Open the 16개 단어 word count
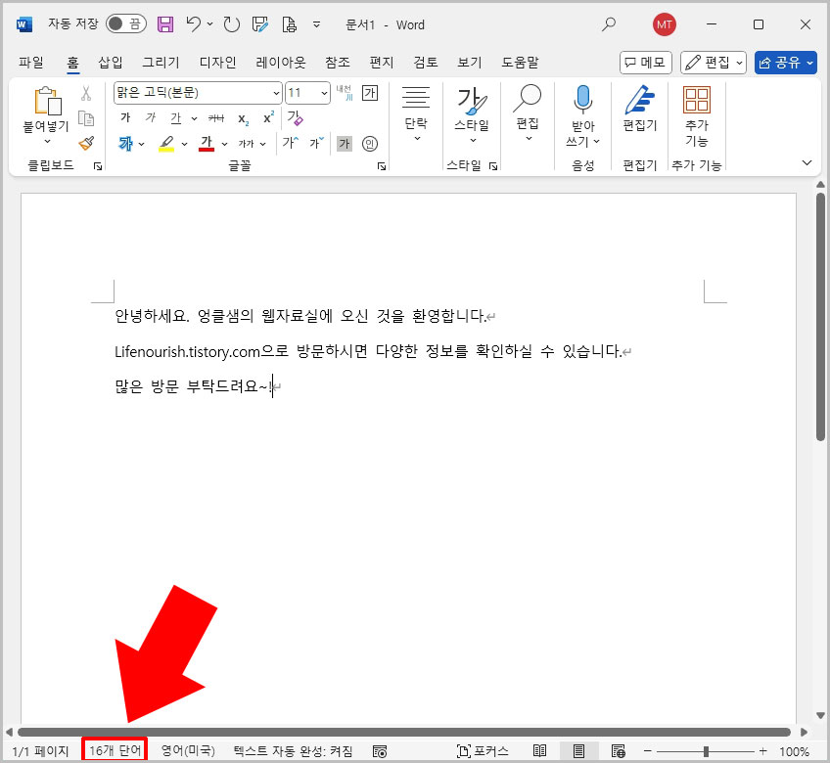Image resolution: width=830 pixels, height=763 pixels. (x=114, y=750)
